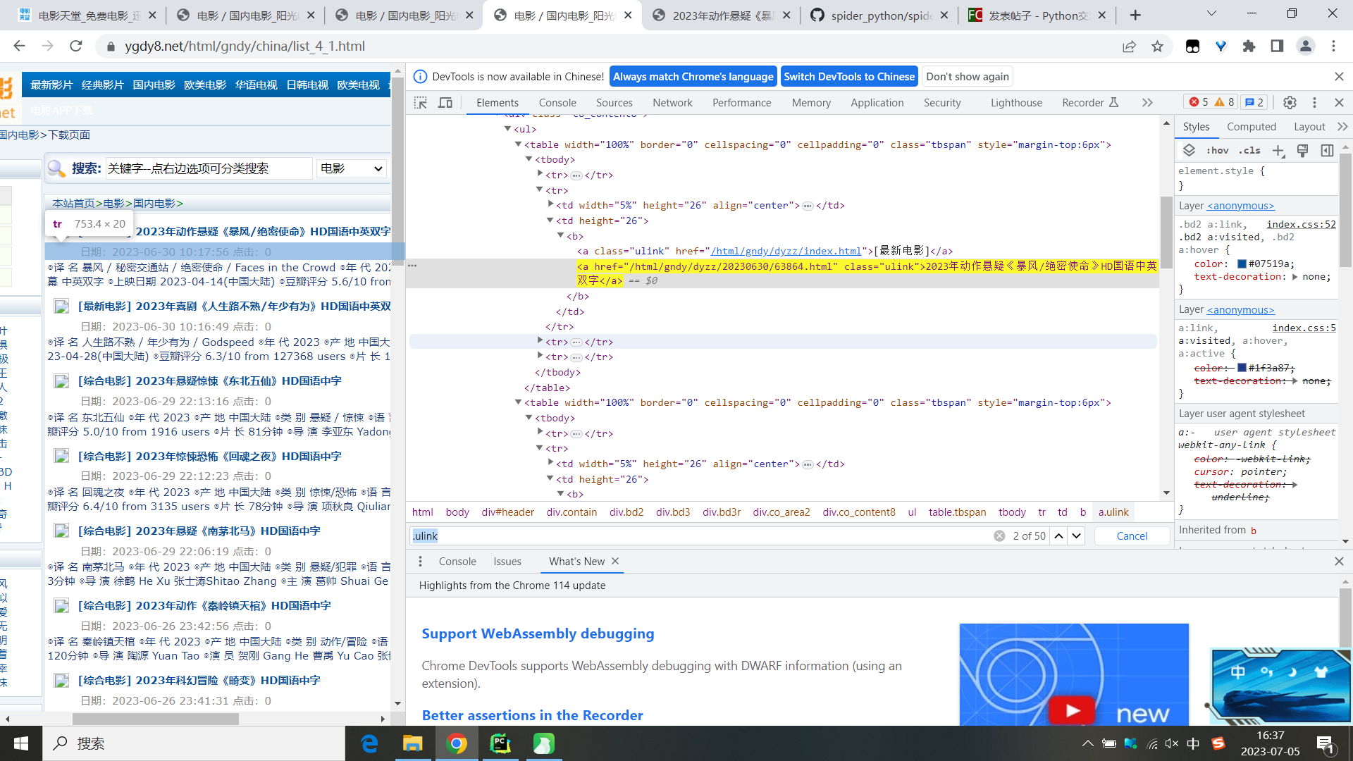Image resolution: width=1353 pixels, height=761 pixels.
Task: Click the Elements panel tab in DevTools
Action: coord(497,102)
